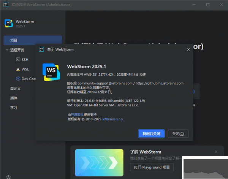
Task: Open the 插件 section
Action: (14, 98)
